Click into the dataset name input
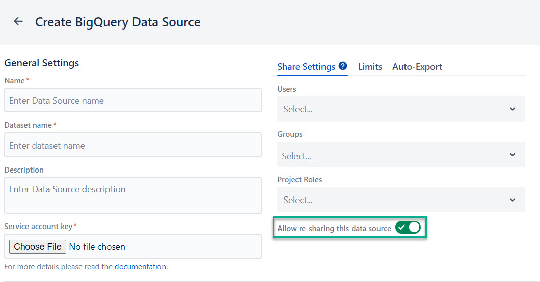This screenshot has width=540, height=282. 132,146
